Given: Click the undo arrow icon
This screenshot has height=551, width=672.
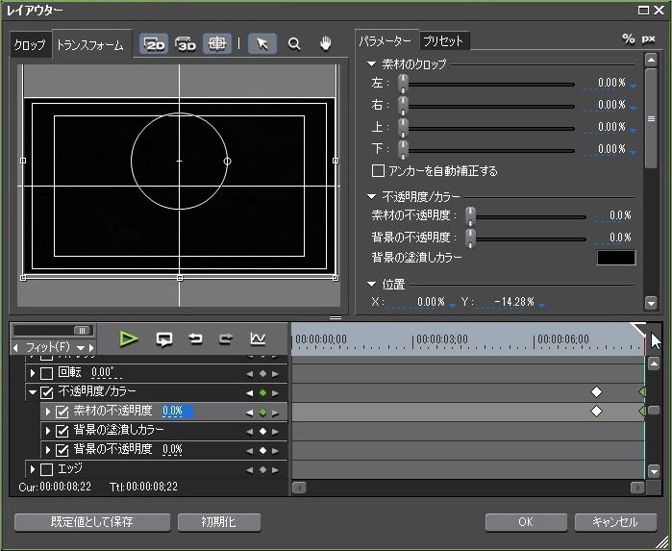Looking at the screenshot, I should click(195, 339).
